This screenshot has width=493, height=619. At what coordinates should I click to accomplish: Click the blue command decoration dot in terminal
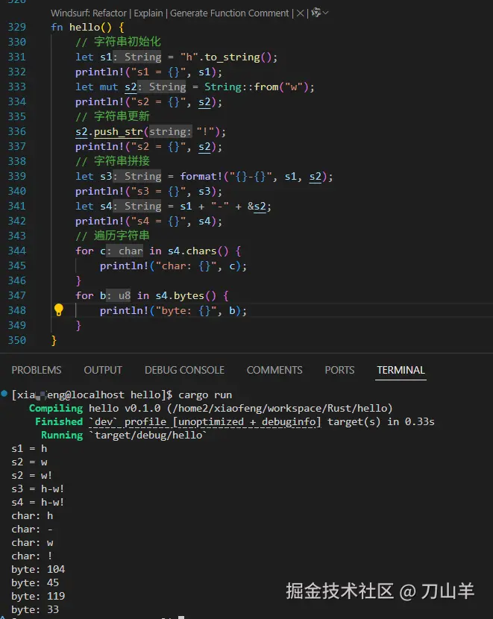pos(4,393)
